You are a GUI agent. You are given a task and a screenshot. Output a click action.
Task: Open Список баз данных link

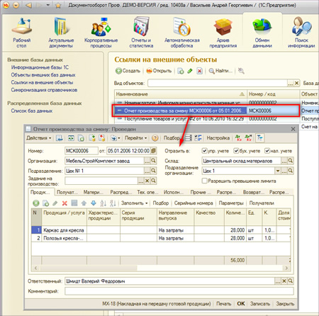[32, 111]
